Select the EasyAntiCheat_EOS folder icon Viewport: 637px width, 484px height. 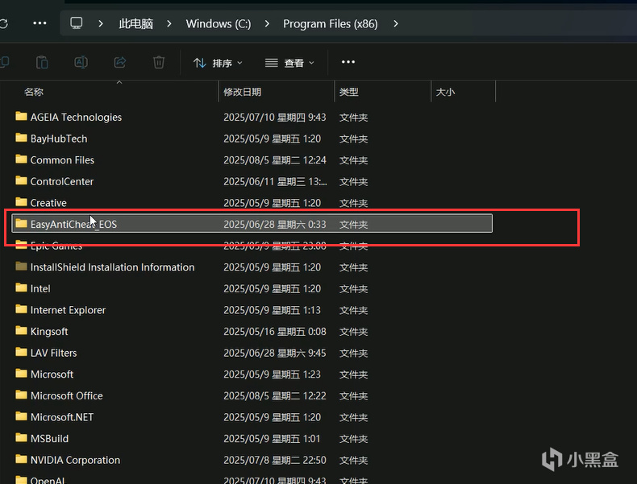point(21,224)
